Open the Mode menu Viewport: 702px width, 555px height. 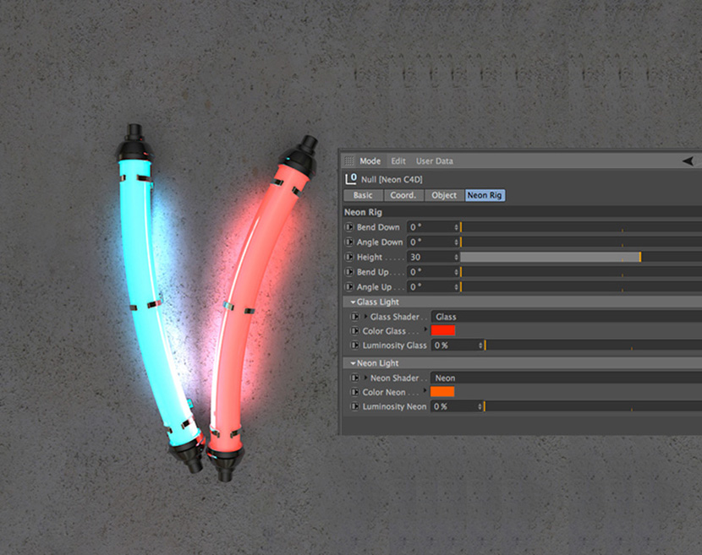[x=370, y=161]
